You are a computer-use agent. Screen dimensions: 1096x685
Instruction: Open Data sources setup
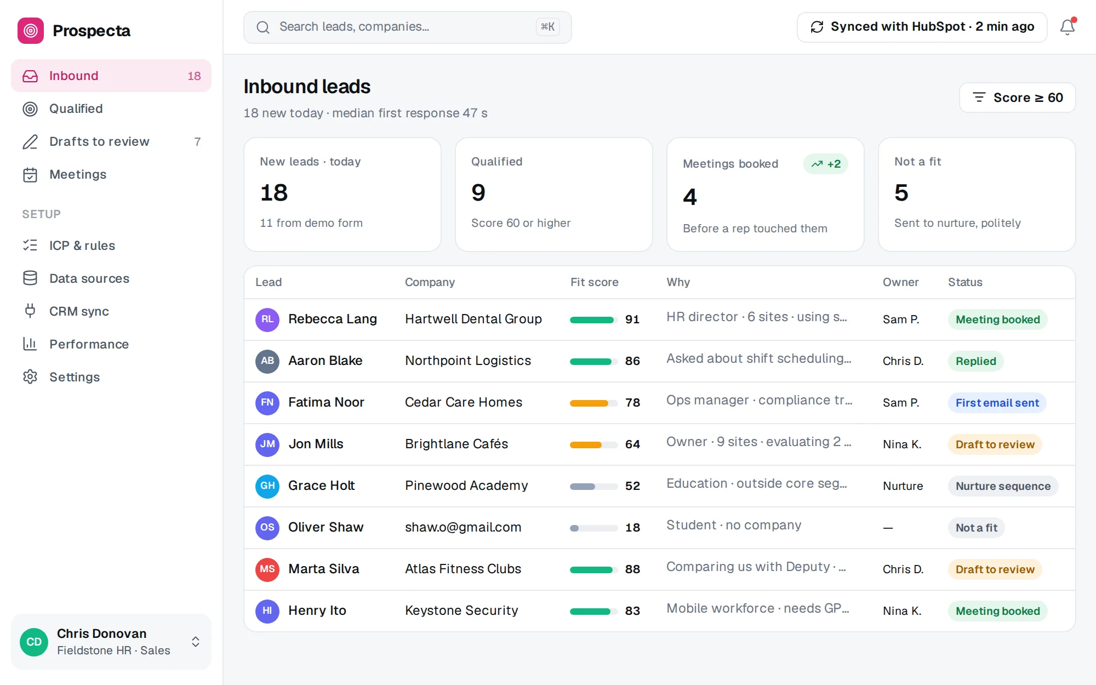111,278
